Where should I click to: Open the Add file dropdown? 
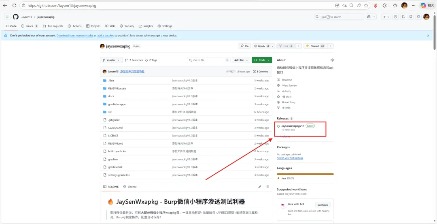click(241, 60)
